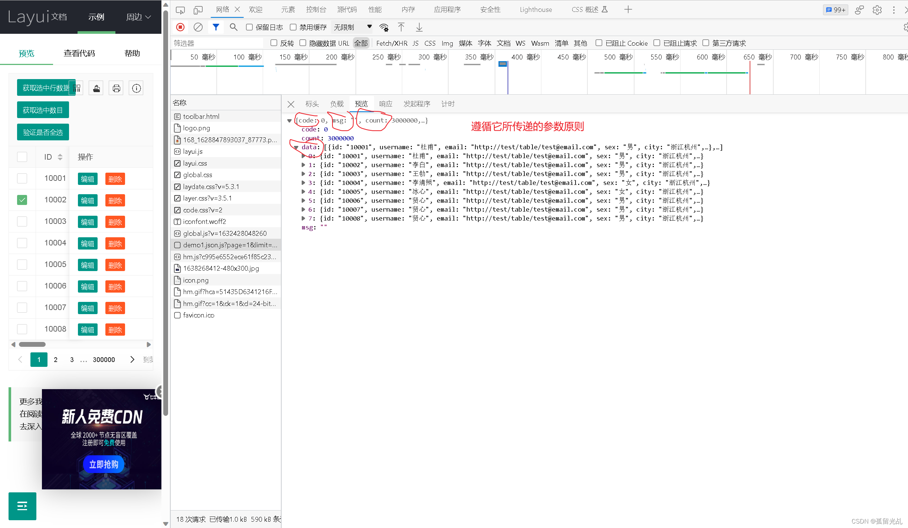Go to next page arrow in pagination
908x528 pixels.
pyautogui.click(x=132, y=359)
